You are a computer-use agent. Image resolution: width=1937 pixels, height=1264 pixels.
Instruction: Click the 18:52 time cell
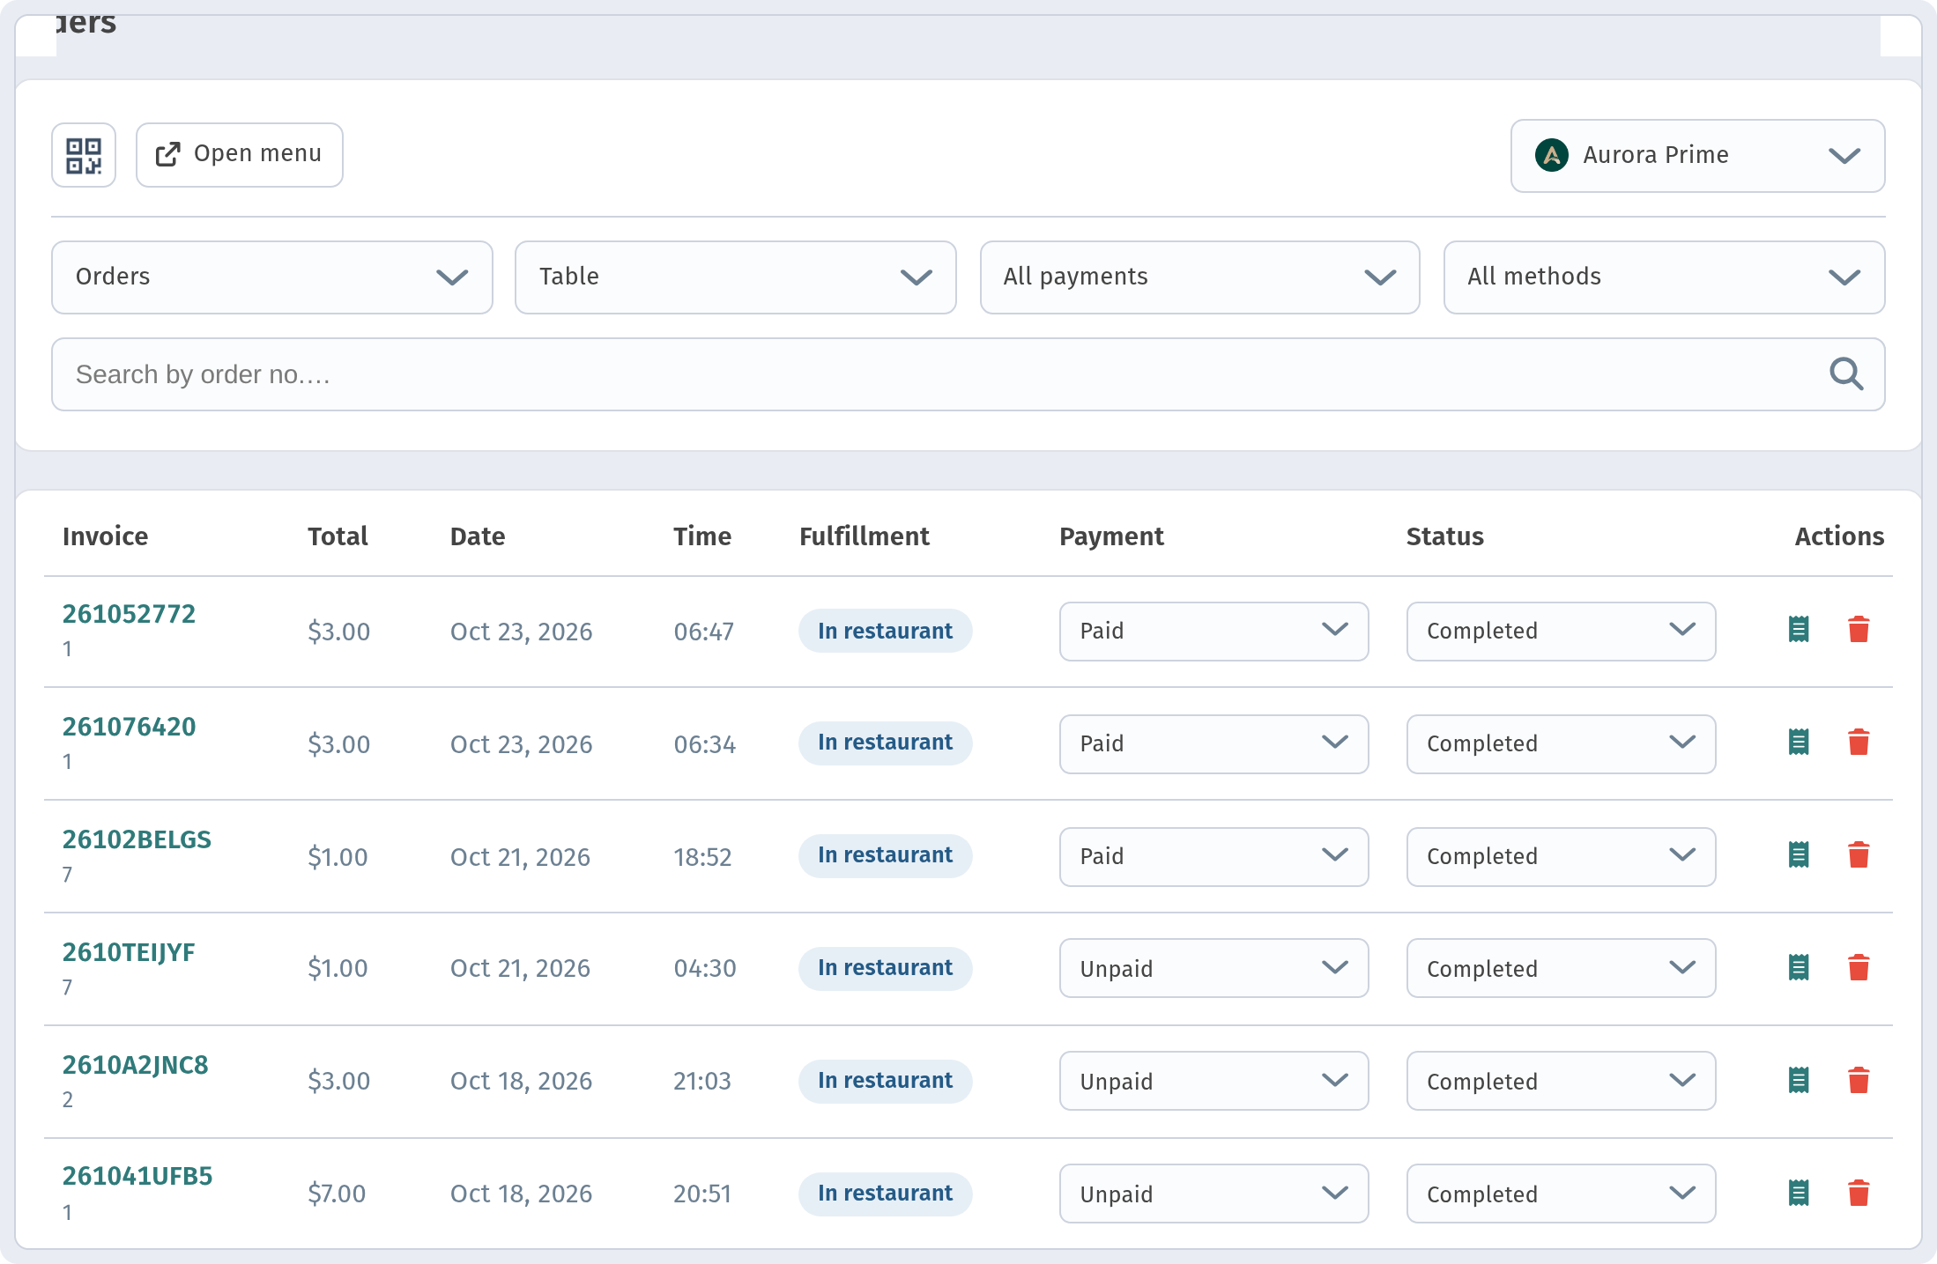point(702,857)
